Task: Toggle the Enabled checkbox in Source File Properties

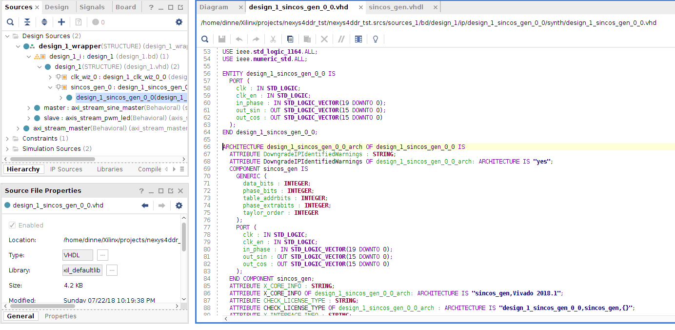Action: tap(12, 225)
